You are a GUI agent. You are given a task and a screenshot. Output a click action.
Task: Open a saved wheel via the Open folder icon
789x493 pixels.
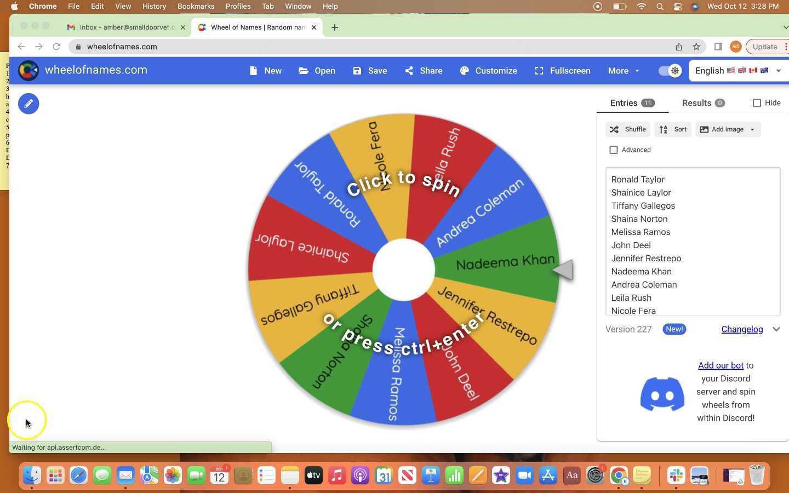[x=317, y=71]
